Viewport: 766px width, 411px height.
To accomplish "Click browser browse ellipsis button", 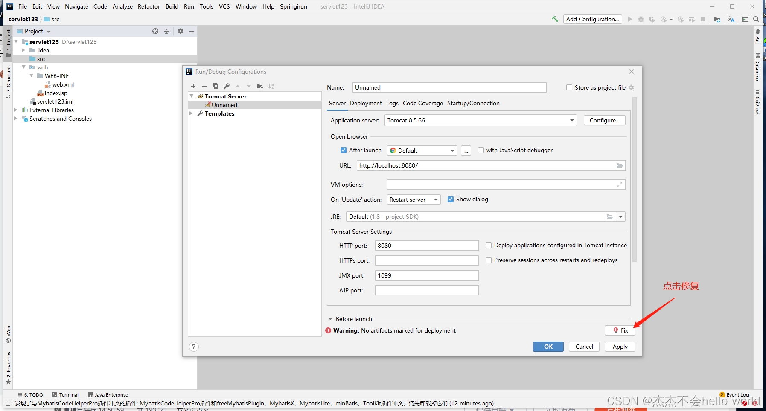I will tap(466, 151).
